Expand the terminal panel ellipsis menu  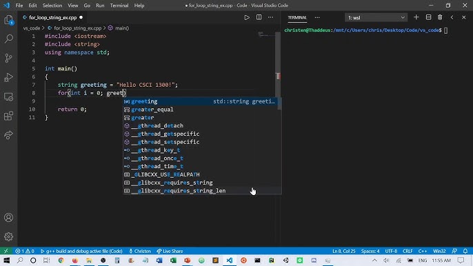click(x=317, y=17)
